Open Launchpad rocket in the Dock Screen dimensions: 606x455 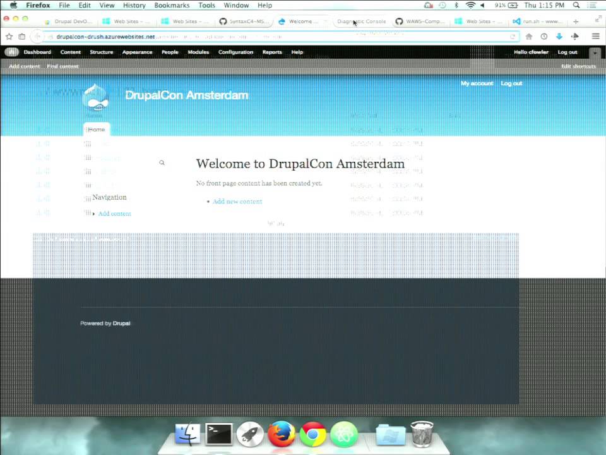coord(250,434)
